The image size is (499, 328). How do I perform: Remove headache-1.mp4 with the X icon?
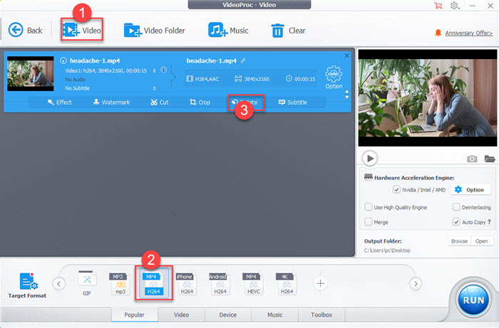(x=346, y=56)
